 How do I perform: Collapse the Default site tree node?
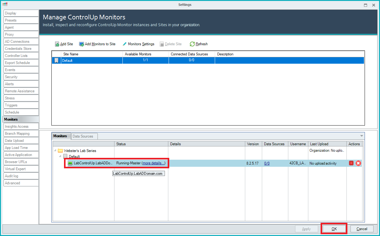point(60,157)
